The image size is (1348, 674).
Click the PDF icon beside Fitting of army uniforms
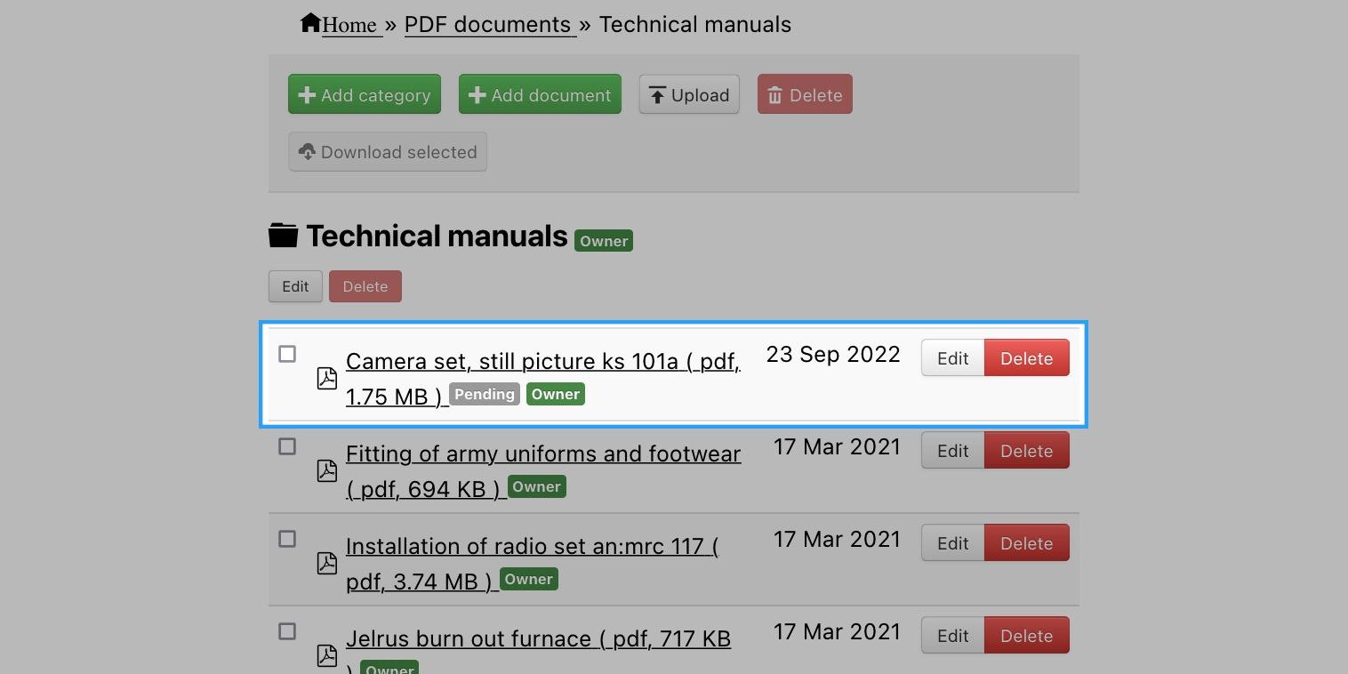coord(327,470)
